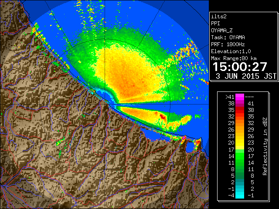Click the 'Elevation:1.0' line

231,51
